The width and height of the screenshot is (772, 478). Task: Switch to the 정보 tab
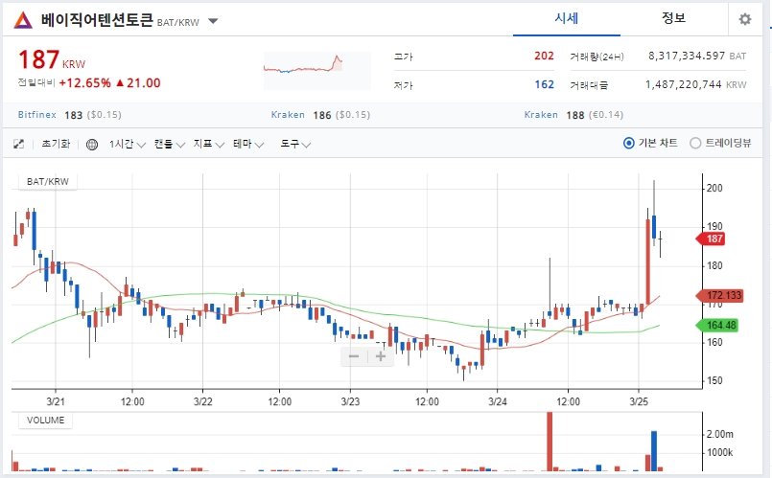click(x=673, y=19)
